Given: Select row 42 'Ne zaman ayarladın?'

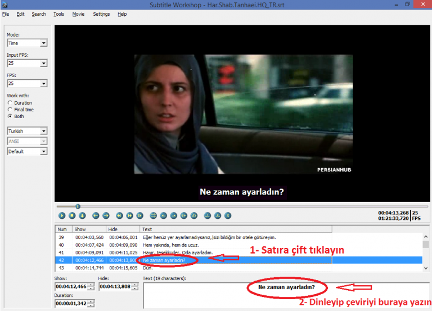Looking at the screenshot, I should pyautogui.click(x=238, y=260).
